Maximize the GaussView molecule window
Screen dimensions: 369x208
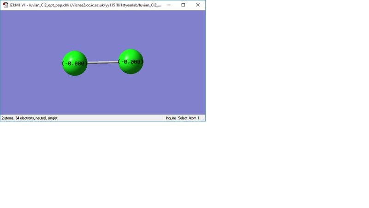183,5
